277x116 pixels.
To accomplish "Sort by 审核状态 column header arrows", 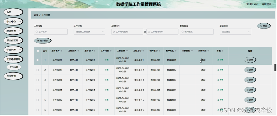I will pos(208,51).
